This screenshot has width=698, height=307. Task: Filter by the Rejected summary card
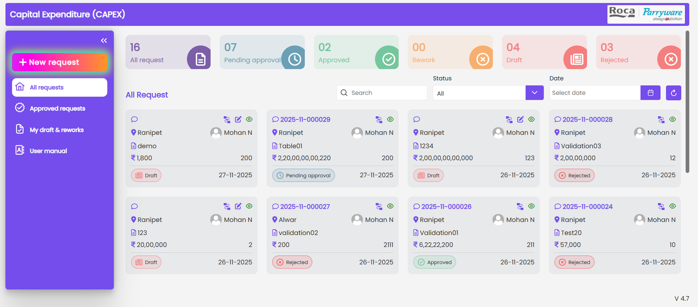[x=639, y=52]
